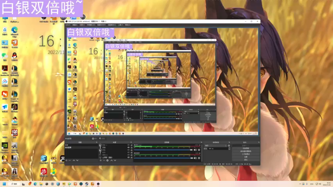Click the 启动虚拟摄像机 (Start Virtual Camera) button
The image size is (333, 187).
pyautogui.click(x=246, y=151)
